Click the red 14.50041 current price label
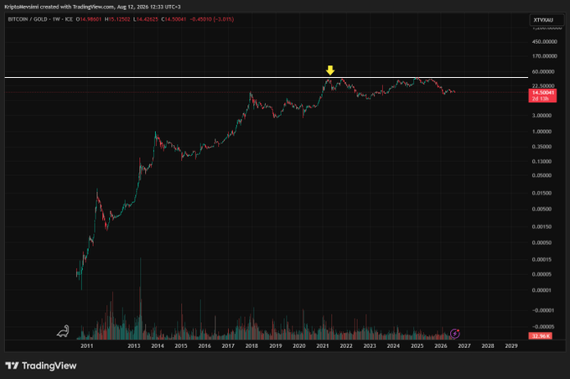This screenshot has height=379, width=570. point(542,96)
